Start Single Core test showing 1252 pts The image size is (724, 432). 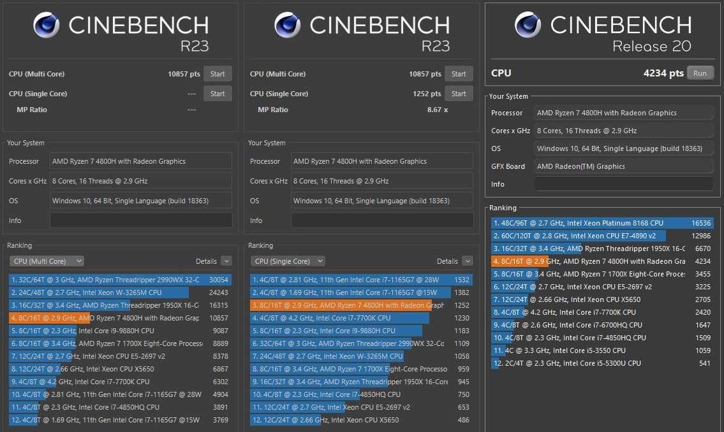click(x=459, y=94)
